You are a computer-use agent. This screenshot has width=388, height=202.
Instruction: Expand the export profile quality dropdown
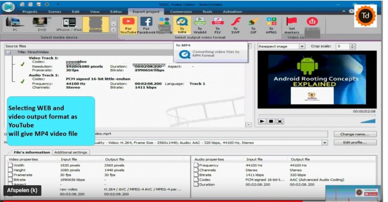(325, 143)
